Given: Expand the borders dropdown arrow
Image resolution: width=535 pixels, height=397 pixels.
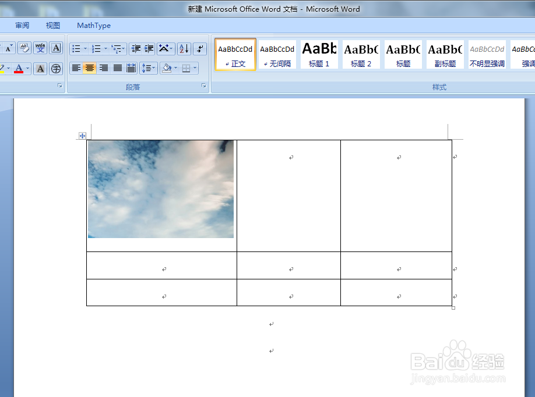Looking at the screenshot, I should click(195, 68).
